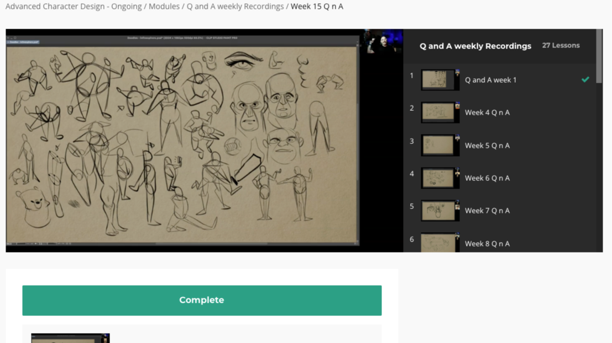Click the Week 5 Q n A thumbnail
Screen dimensions: 612x343
click(440, 145)
